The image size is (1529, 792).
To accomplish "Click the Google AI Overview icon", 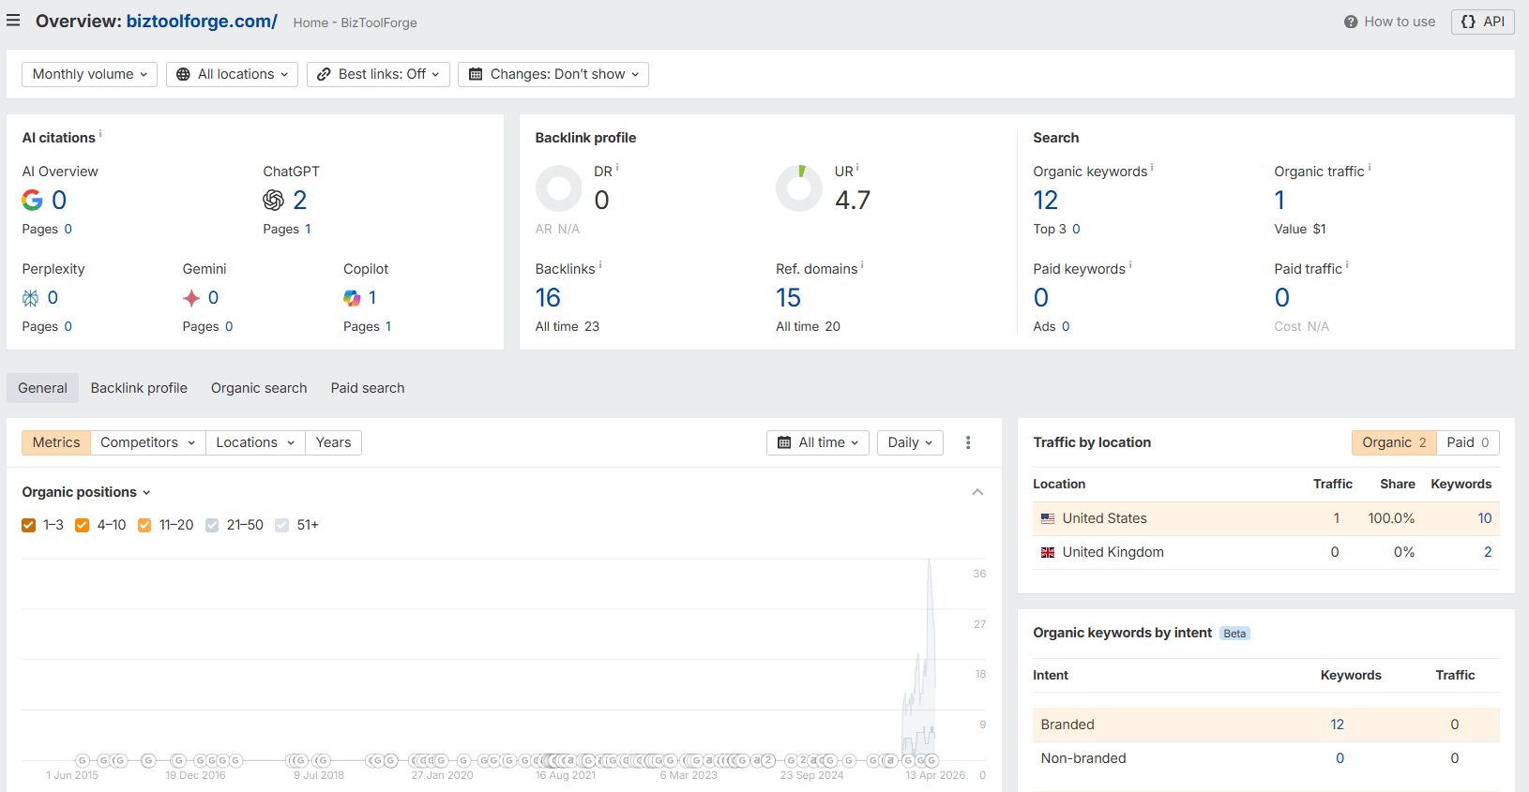I will pyautogui.click(x=33, y=200).
